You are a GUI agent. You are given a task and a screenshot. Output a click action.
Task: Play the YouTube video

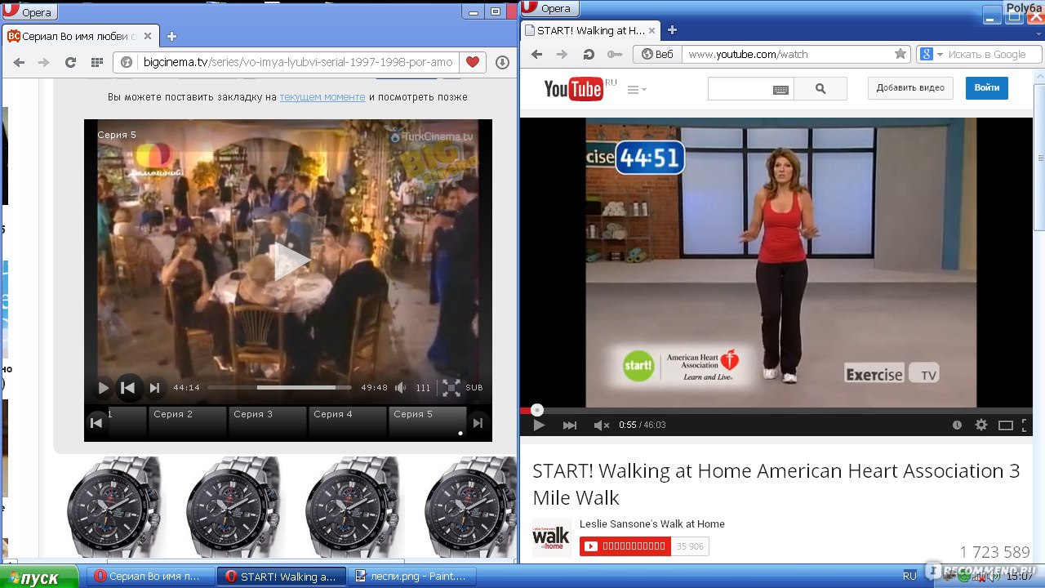click(x=539, y=425)
